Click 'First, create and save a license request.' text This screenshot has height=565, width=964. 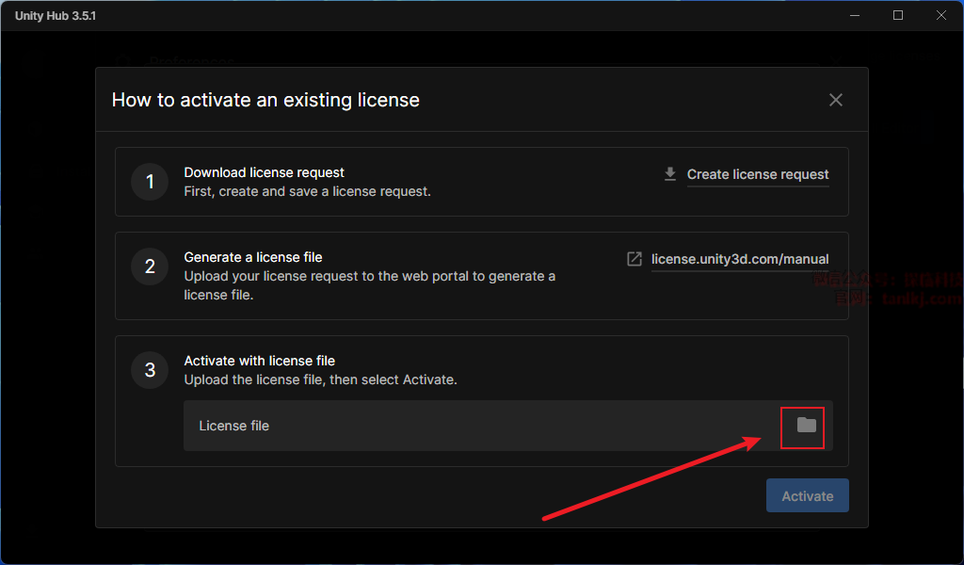(x=308, y=192)
